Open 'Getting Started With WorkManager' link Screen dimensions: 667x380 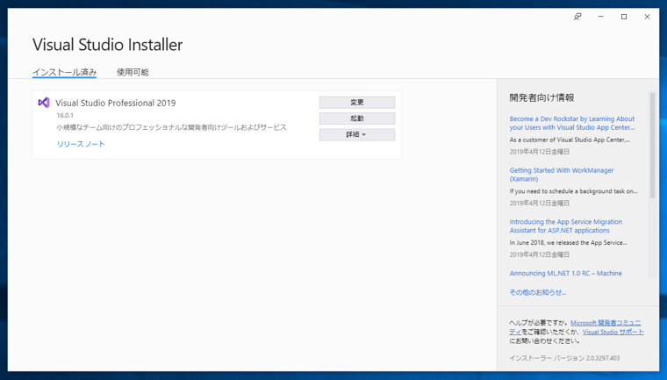(562, 175)
